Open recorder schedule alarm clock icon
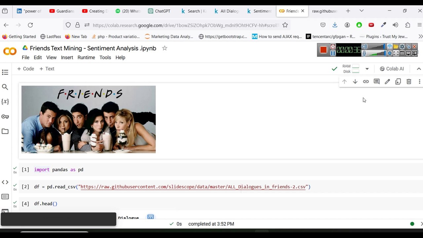Image resolution: width=423 pixels, height=238 pixels. pyautogui.click(x=333, y=46)
